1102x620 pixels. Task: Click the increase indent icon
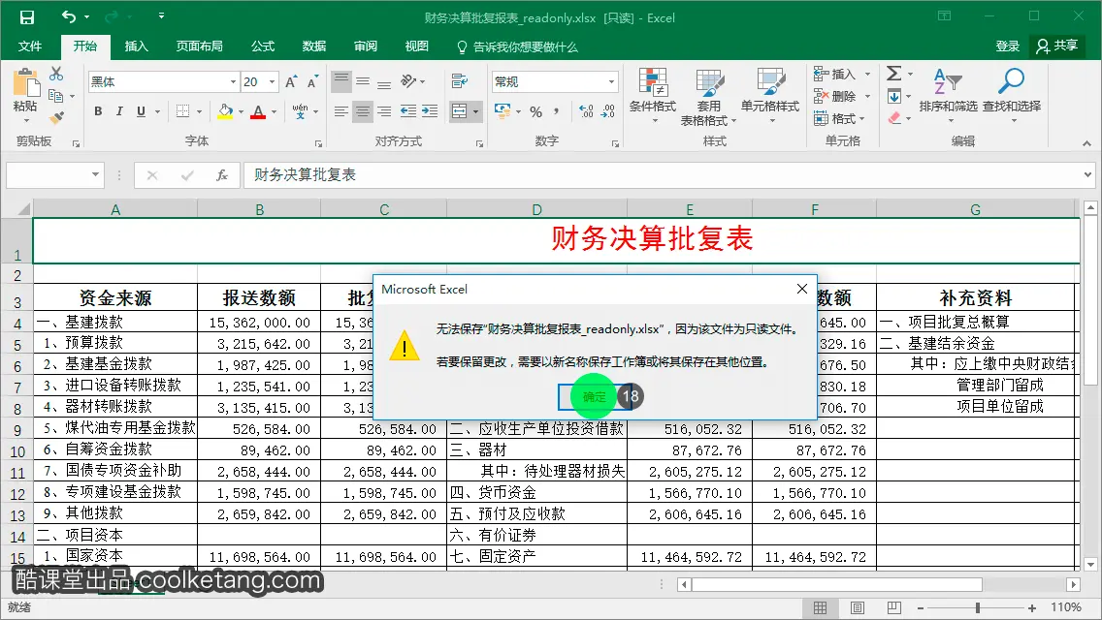(x=430, y=111)
